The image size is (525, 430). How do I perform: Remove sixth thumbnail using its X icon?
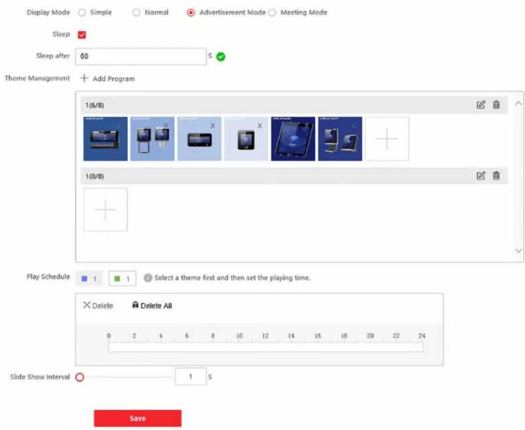[354, 126]
